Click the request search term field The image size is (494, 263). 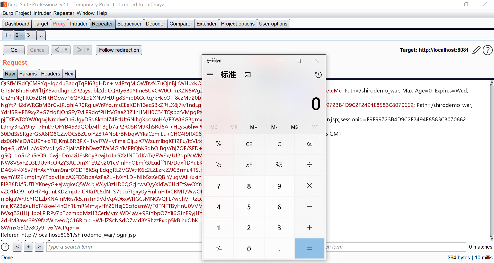(x=124, y=247)
